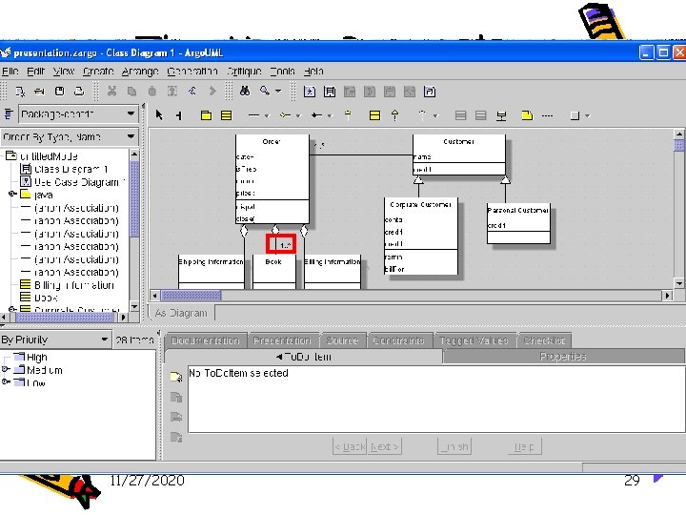This screenshot has width=686, height=515.
Task: Open the Aggregation tool dropdown arrow
Action: click(298, 116)
